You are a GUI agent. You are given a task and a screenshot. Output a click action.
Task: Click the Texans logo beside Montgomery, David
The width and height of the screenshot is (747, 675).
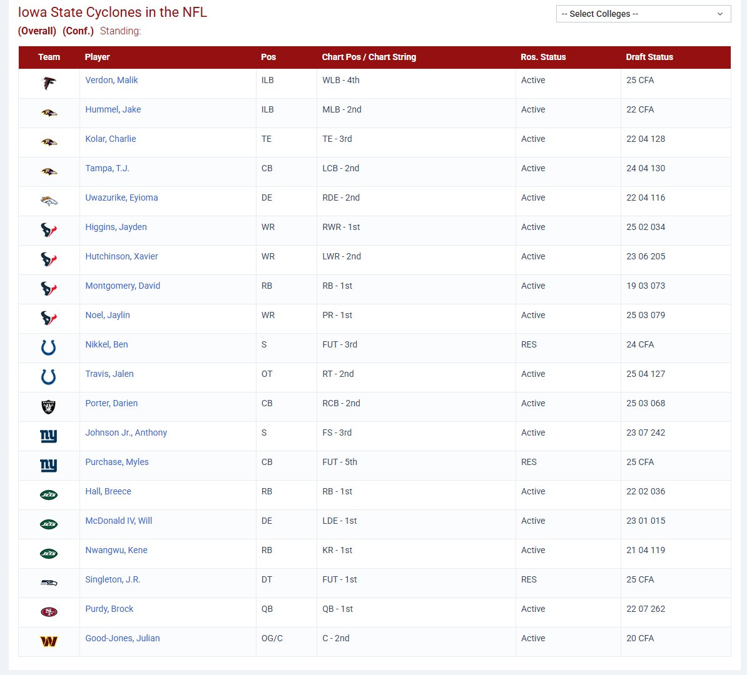coord(49,289)
